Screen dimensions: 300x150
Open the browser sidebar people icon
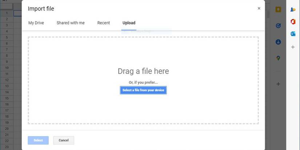293,9
